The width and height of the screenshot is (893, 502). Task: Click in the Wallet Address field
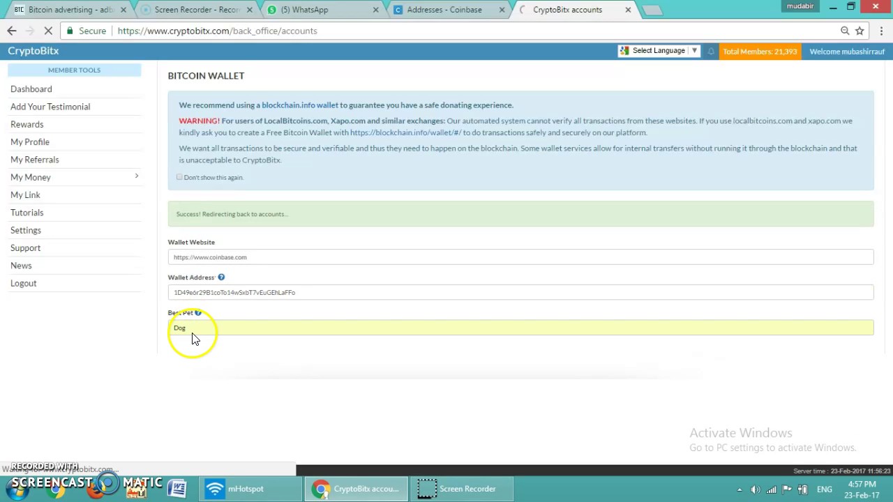point(520,293)
